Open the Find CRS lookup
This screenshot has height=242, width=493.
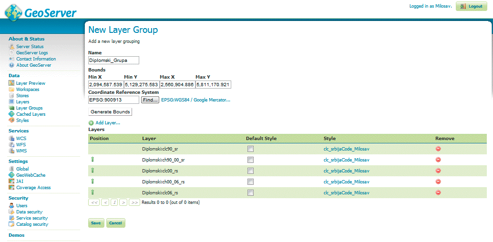pos(150,100)
